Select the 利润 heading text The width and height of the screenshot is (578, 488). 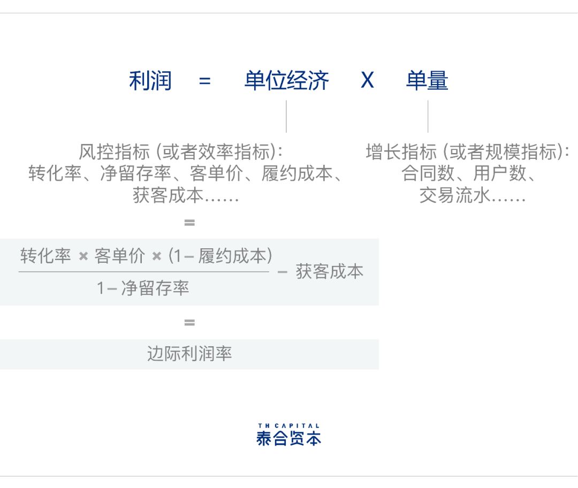pos(150,80)
